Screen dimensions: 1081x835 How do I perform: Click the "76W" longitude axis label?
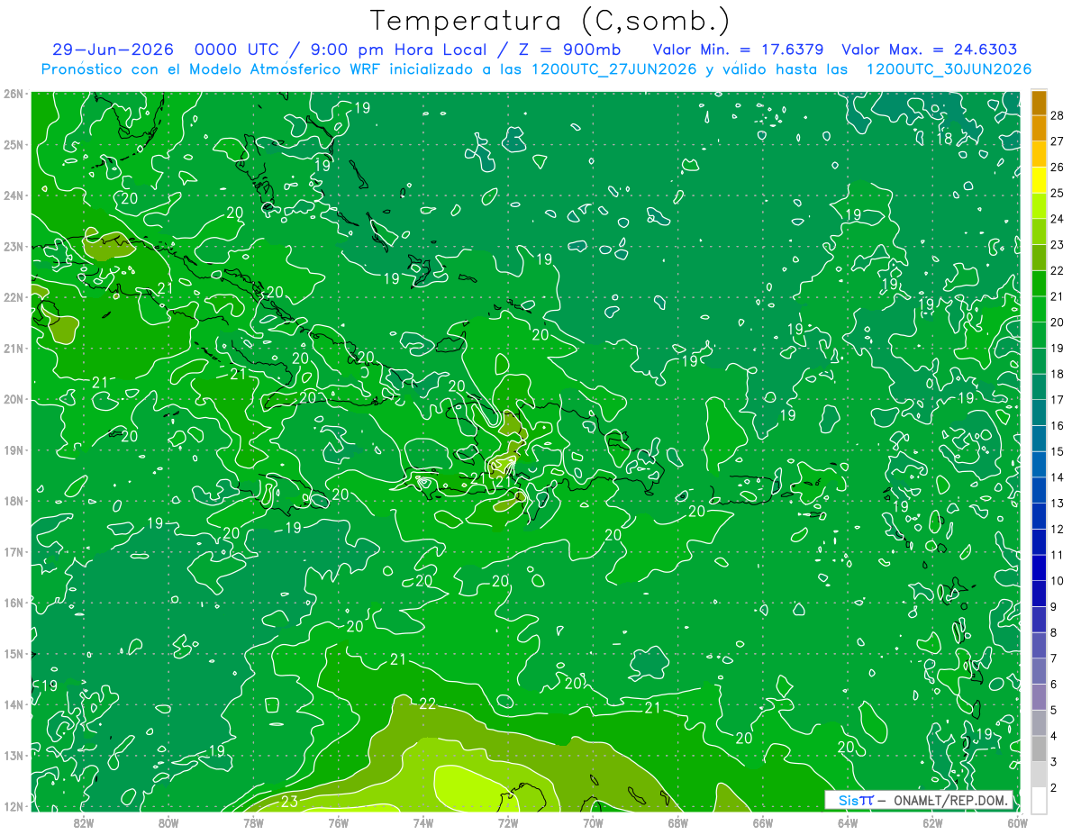tap(338, 822)
